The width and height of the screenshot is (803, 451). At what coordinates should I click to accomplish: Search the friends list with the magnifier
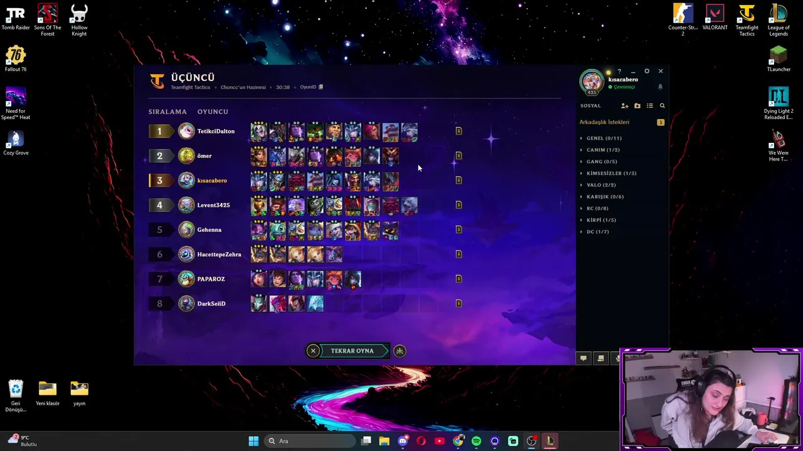tap(662, 106)
